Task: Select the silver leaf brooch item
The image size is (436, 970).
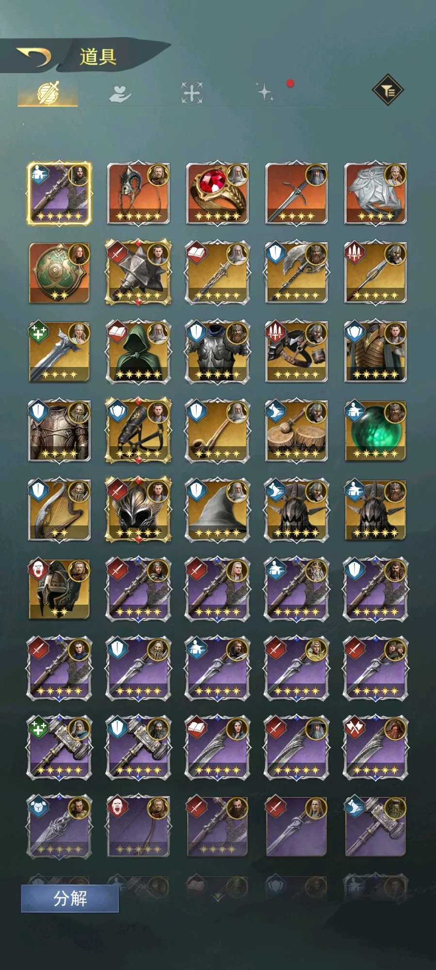Action: pyautogui.click(x=375, y=194)
